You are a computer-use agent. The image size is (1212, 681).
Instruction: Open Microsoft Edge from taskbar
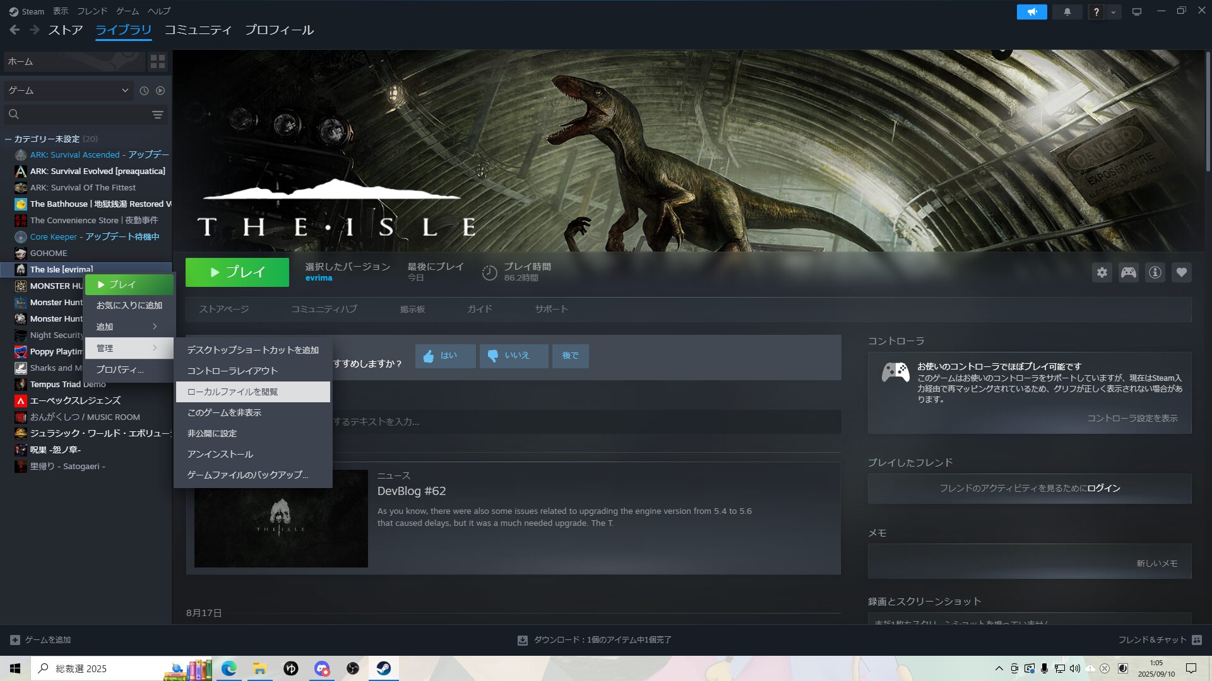pos(229,668)
